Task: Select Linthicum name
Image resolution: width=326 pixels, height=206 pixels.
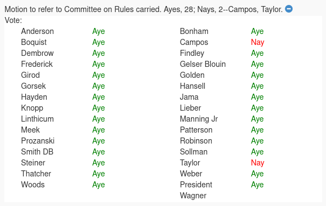Action: pos(37,119)
